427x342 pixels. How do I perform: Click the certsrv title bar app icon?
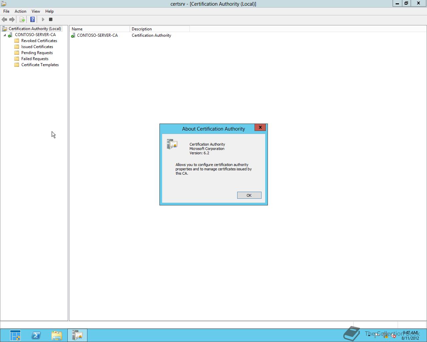click(x=4, y=4)
